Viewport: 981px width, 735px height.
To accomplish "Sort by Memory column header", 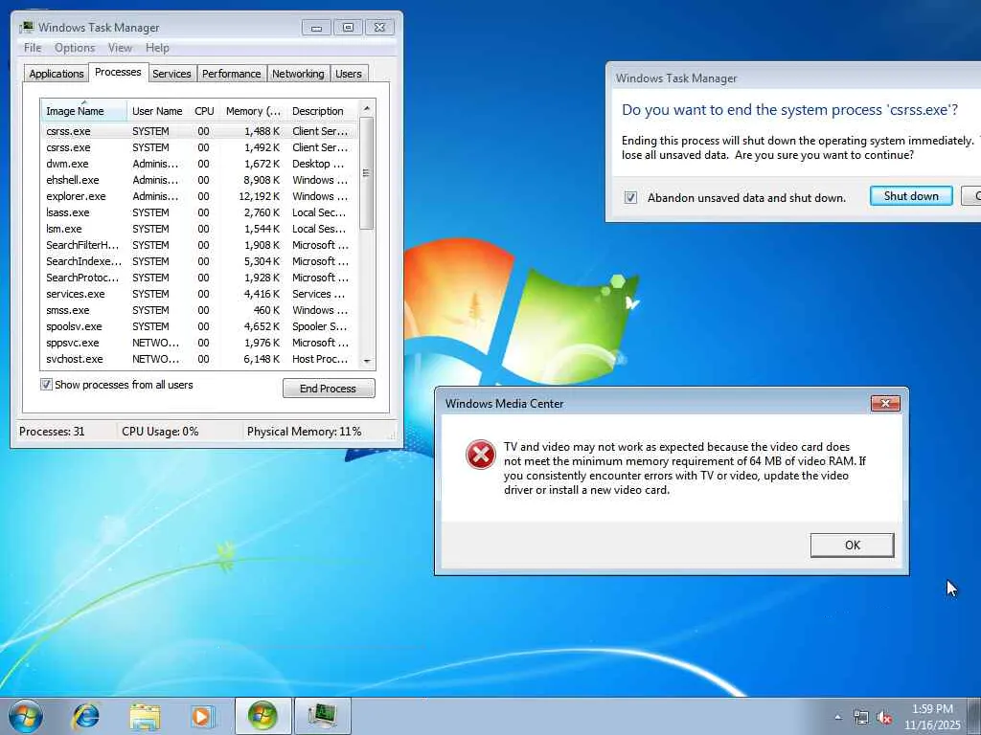I will tap(253, 111).
